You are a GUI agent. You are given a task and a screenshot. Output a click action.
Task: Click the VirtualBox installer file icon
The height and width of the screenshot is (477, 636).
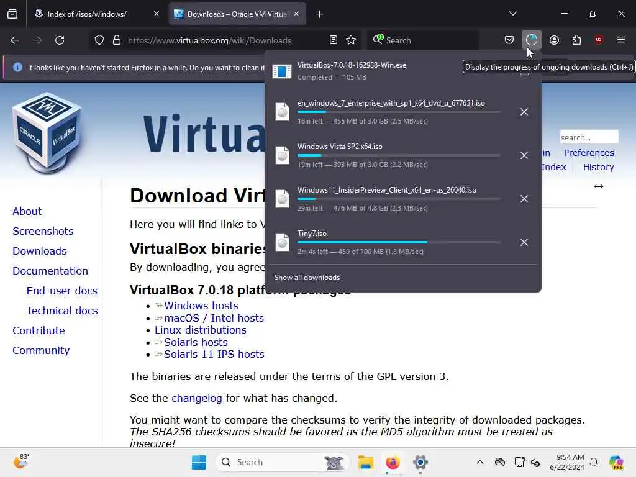tap(282, 71)
